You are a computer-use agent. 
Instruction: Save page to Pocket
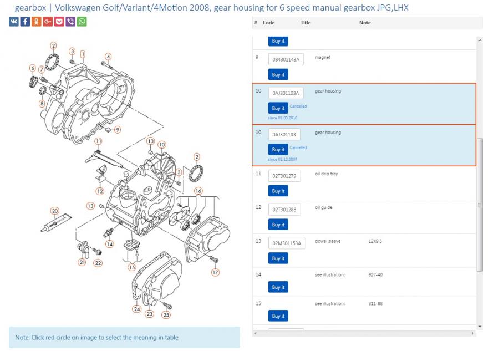click(x=59, y=22)
